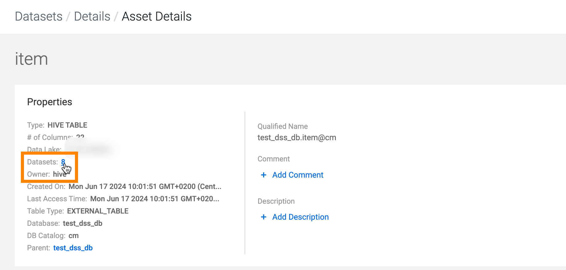Click the plus icon beside Add Description
The width and height of the screenshot is (566, 270).
[263, 217]
